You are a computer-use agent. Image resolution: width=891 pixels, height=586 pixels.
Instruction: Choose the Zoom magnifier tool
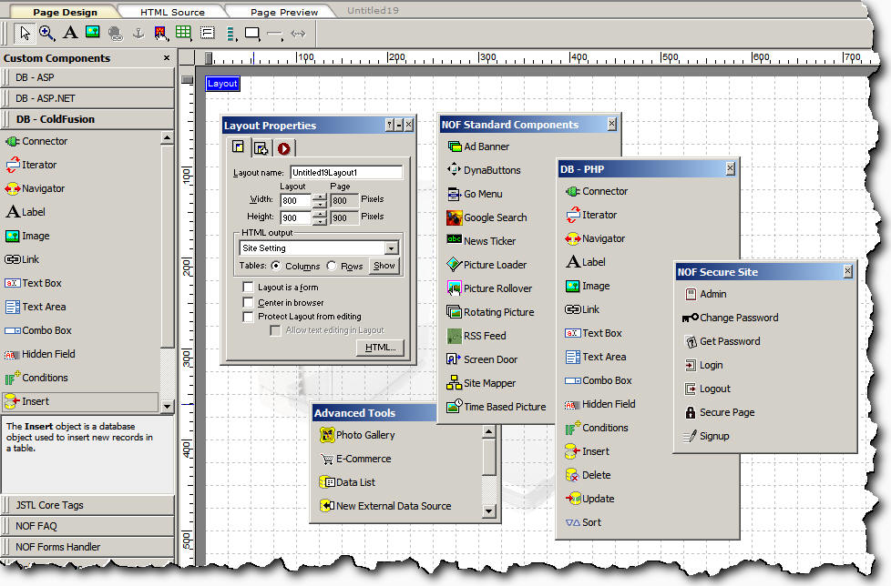click(47, 33)
